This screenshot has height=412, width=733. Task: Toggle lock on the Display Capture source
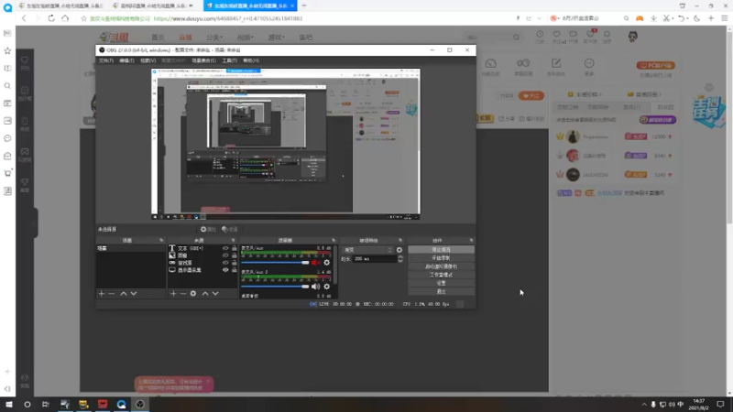(235, 270)
